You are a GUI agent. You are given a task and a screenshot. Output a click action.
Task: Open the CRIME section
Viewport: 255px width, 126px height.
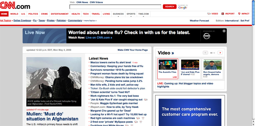click(x=44, y=14)
